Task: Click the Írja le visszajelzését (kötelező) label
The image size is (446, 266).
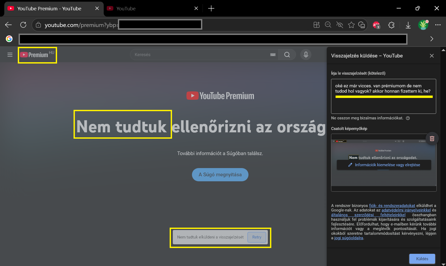Action: click(358, 73)
